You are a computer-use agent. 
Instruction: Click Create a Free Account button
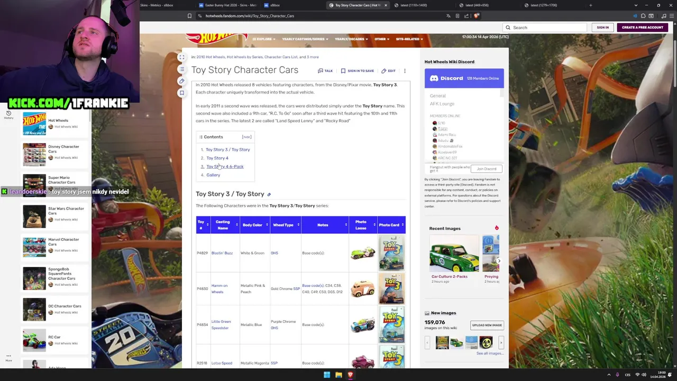[642, 28]
